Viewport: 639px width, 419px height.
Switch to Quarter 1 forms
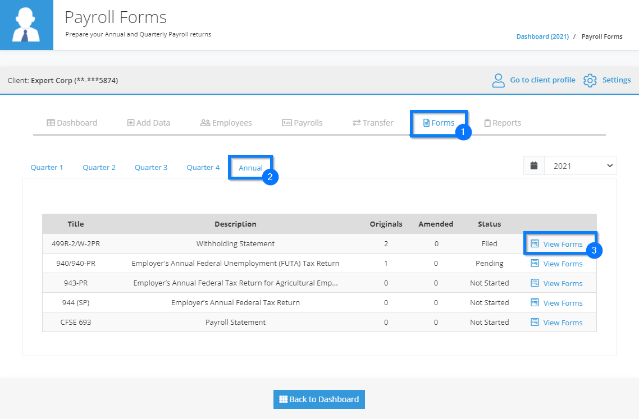tap(47, 167)
